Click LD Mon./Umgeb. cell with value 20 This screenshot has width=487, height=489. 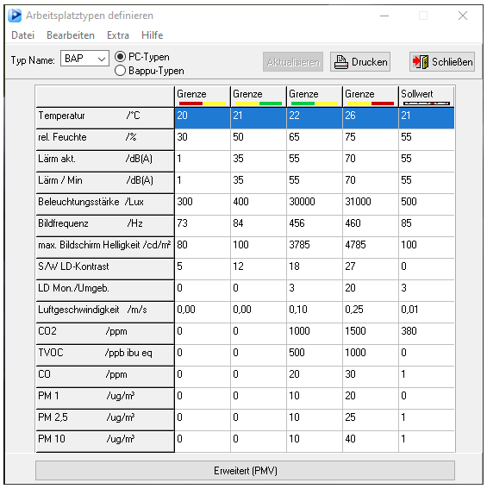pos(371,291)
